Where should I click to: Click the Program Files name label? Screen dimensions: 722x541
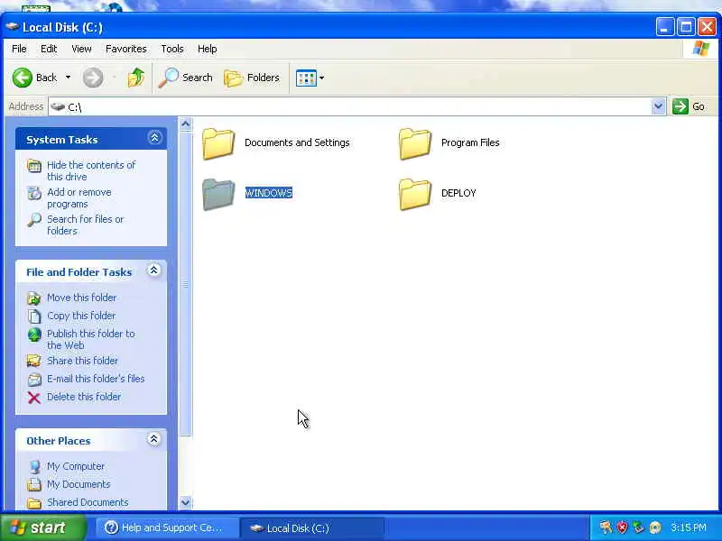point(470,142)
